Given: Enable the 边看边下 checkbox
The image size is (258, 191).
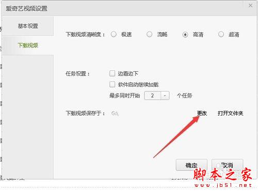Looking at the screenshot, I should pos(112,73).
